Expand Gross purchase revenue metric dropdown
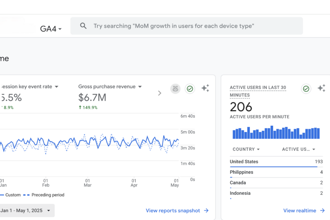This screenshot has width=330, height=220. tap(140, 87)
